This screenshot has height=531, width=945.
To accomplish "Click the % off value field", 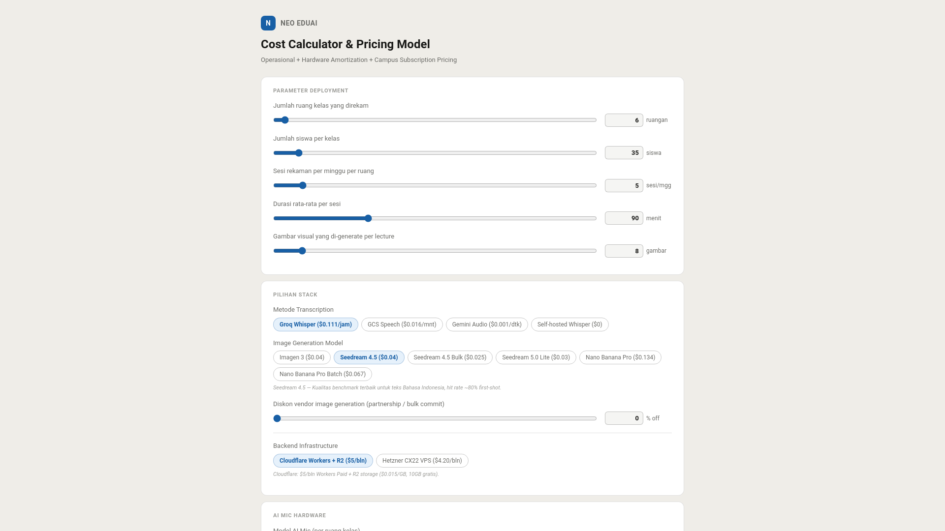I will tap(624, 418).
